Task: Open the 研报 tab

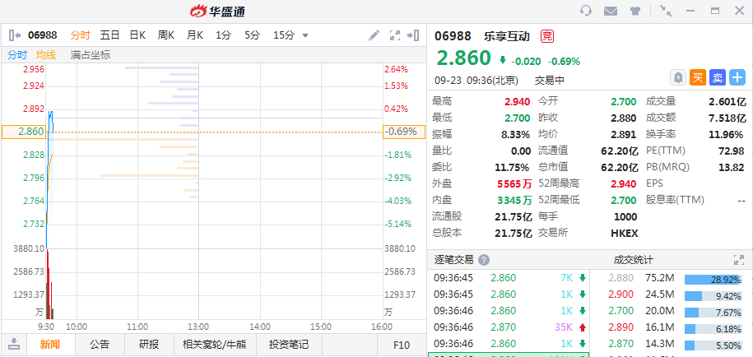Action: pyautogui.click(x=149, y=345)
